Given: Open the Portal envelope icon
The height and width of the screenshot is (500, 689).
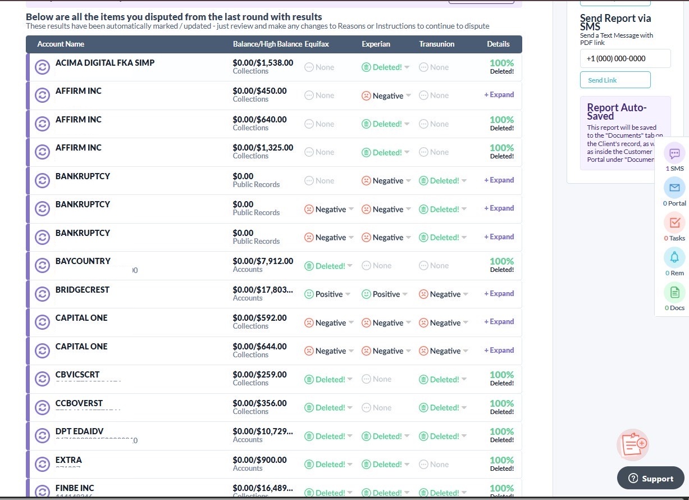Looking at the screenshot, I should (674, 188).
